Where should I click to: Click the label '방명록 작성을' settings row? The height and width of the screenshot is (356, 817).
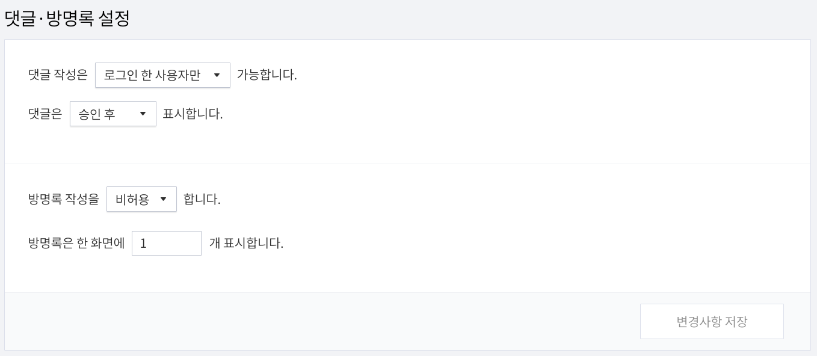tap(63, 199)
